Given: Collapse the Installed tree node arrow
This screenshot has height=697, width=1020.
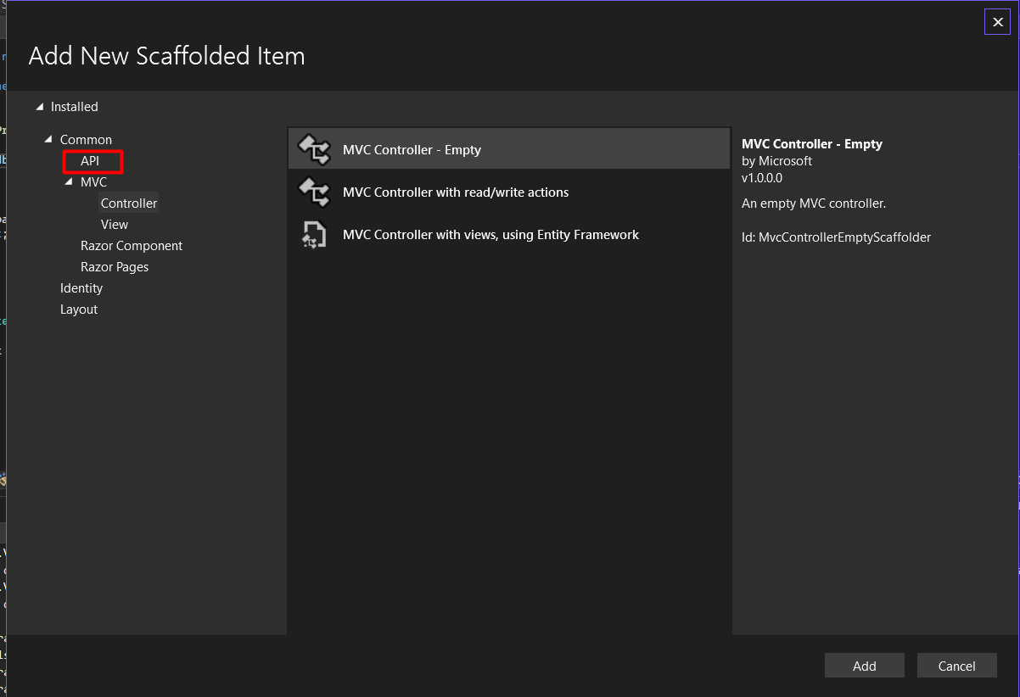Looking at the screenshot, I should 39,107.
